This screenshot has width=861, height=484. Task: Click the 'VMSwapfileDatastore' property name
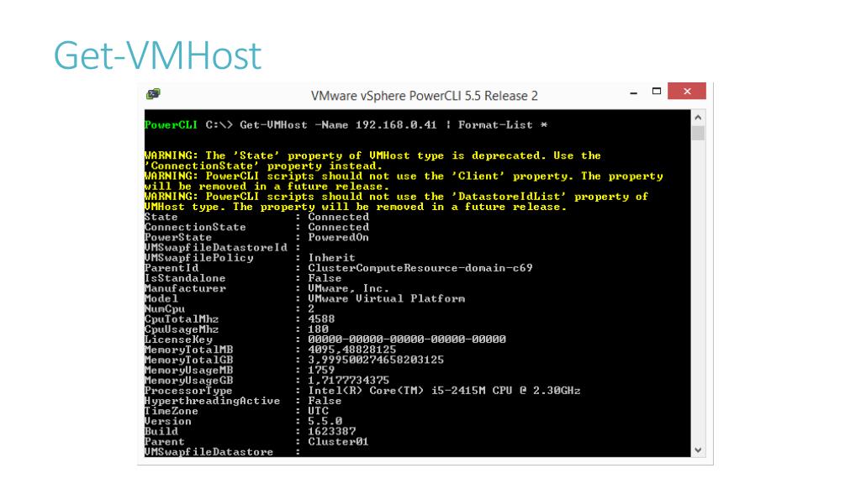pos(209,452)
